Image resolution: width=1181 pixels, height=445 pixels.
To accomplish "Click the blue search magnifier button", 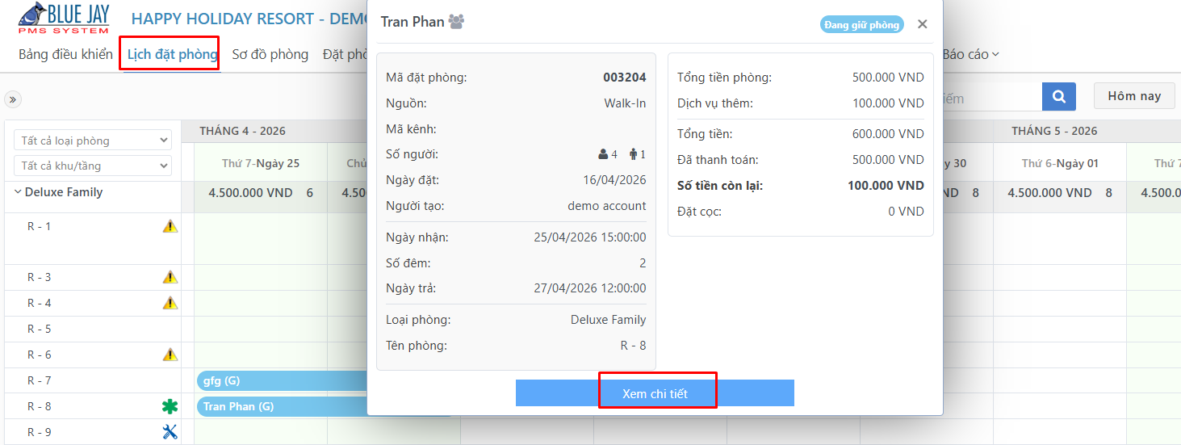I will click(x=1059, y=97).
